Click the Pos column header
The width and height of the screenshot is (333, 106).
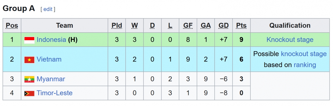click(12, 26)
